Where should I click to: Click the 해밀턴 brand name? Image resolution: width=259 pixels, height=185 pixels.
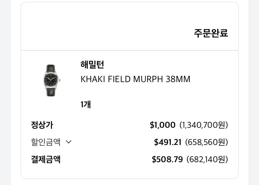92,64
